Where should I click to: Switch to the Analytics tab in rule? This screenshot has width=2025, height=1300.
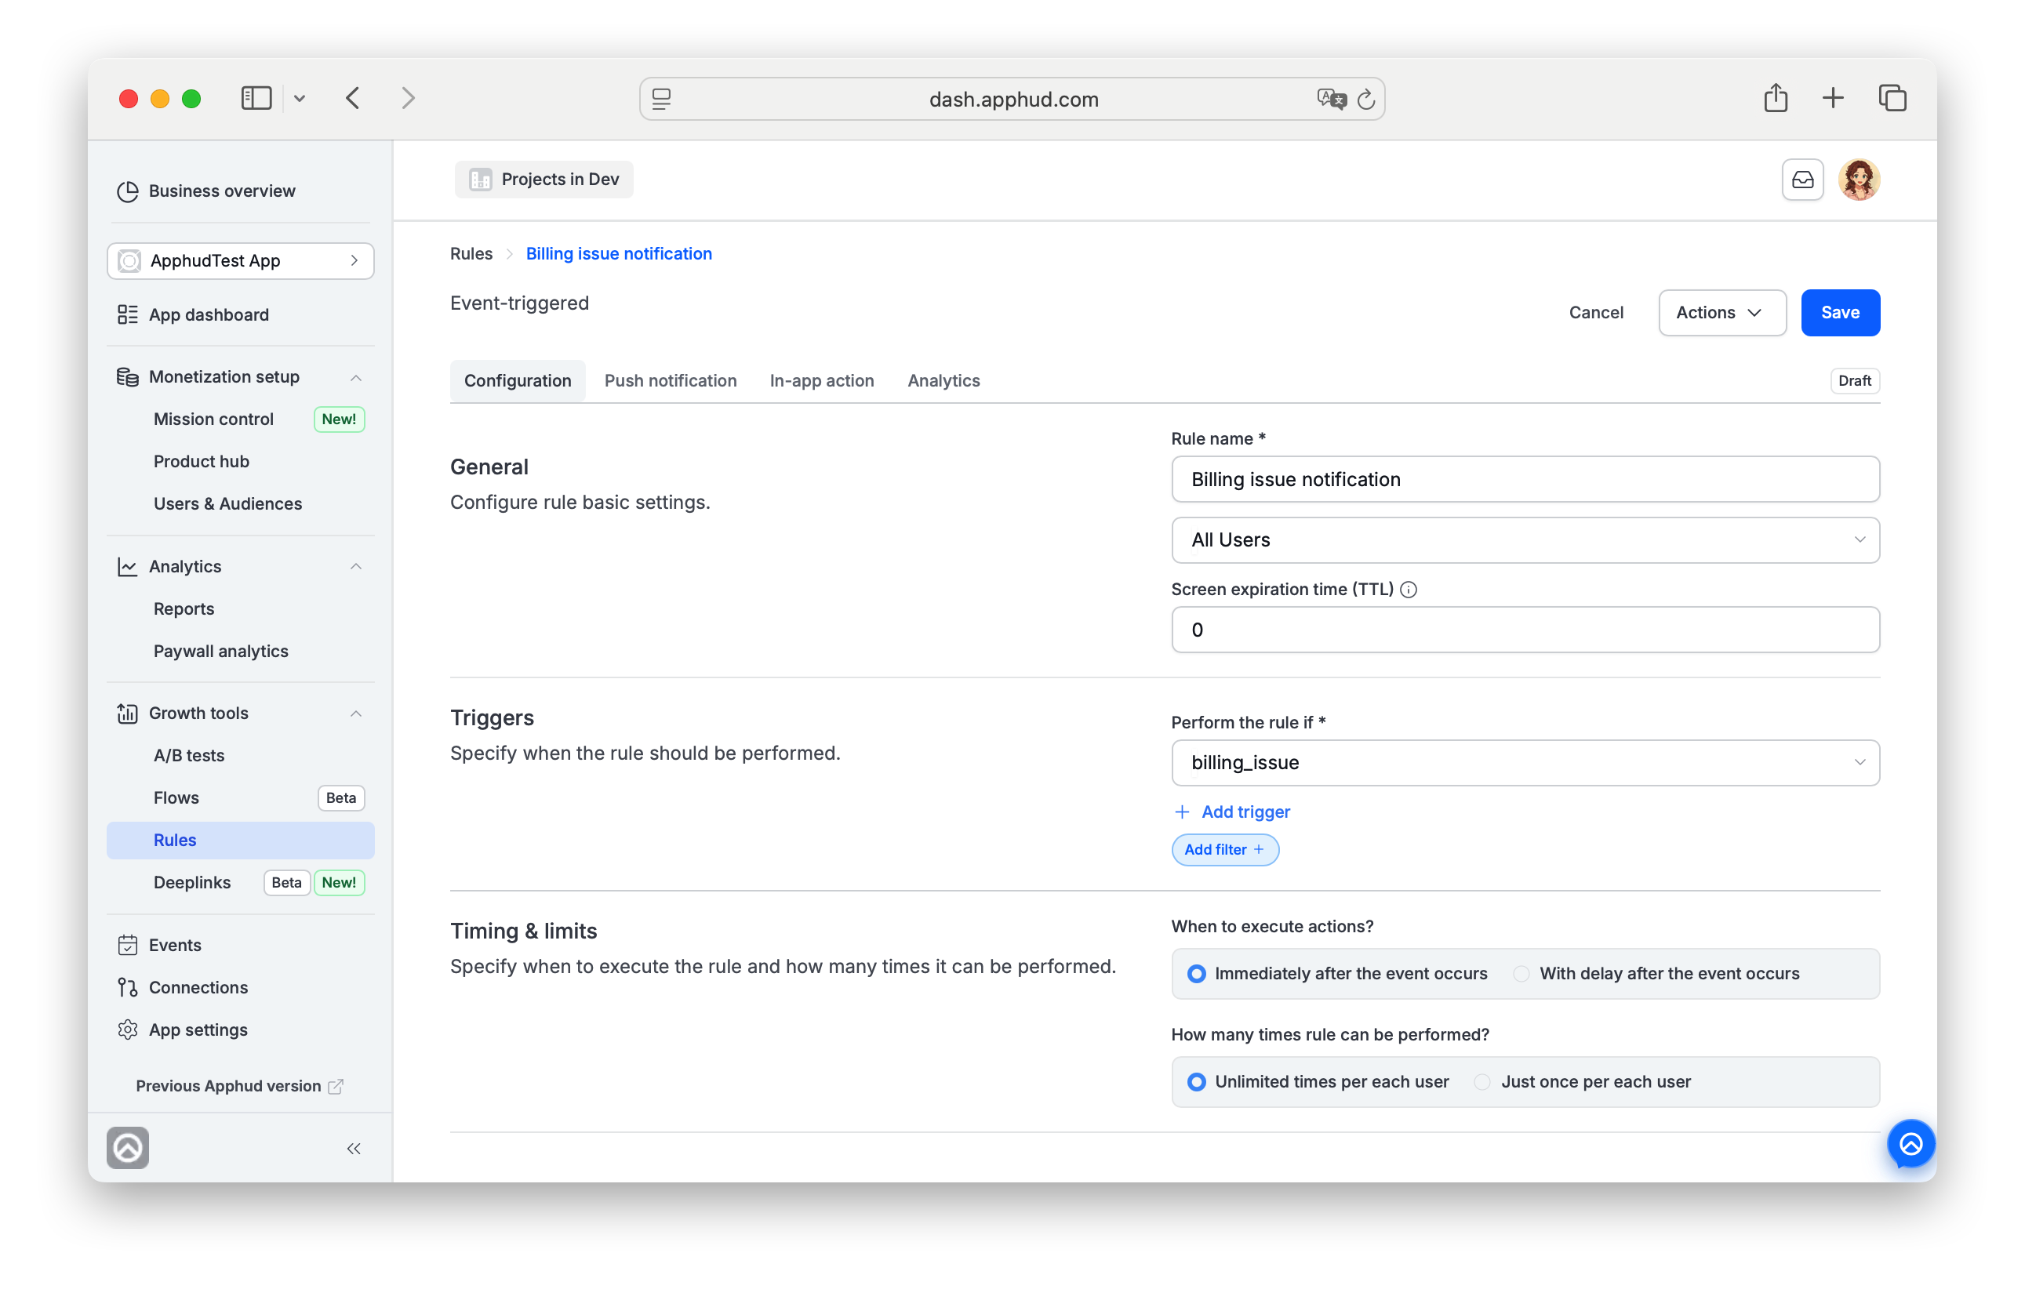tap(943, 382)
